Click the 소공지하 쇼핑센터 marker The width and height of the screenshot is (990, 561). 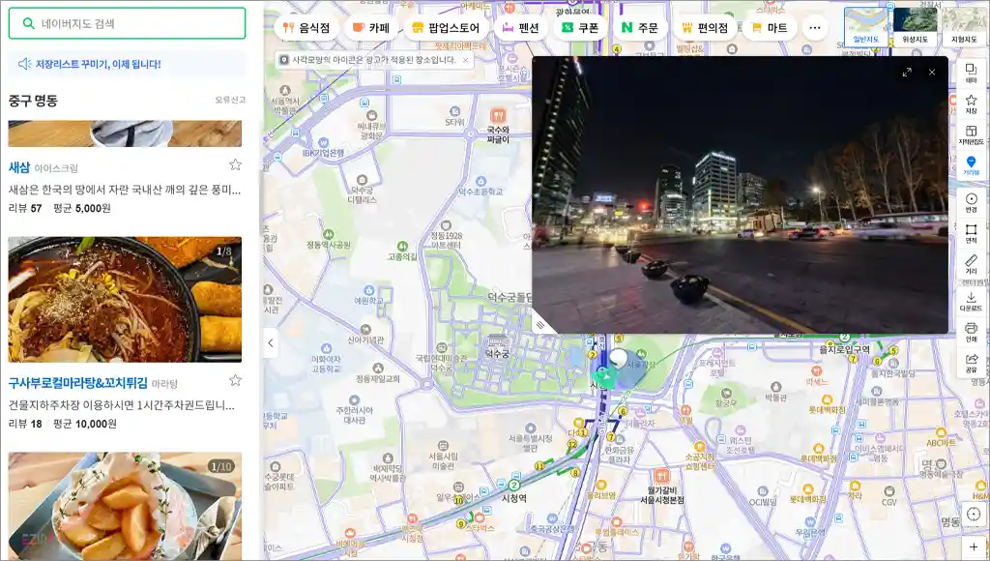coord(700,447)
